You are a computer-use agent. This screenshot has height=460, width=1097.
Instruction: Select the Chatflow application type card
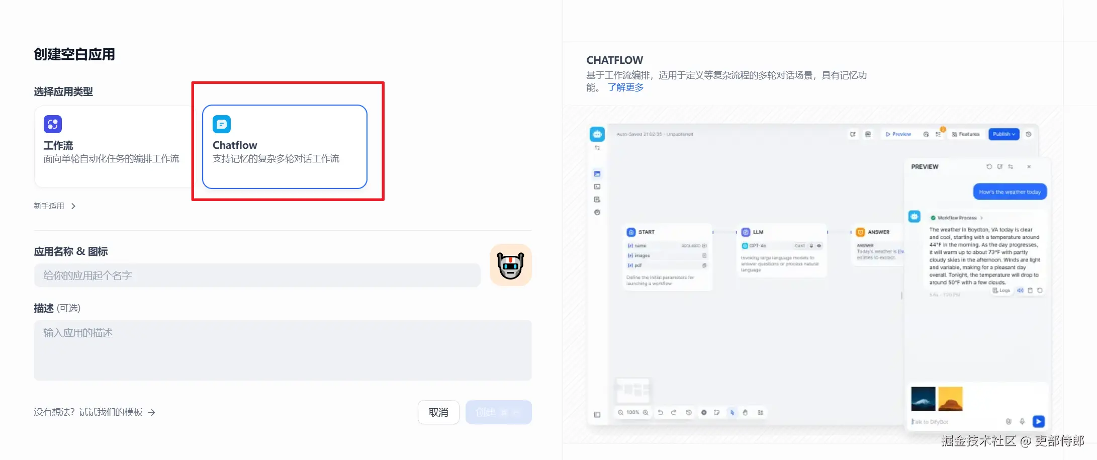point(285,147)
